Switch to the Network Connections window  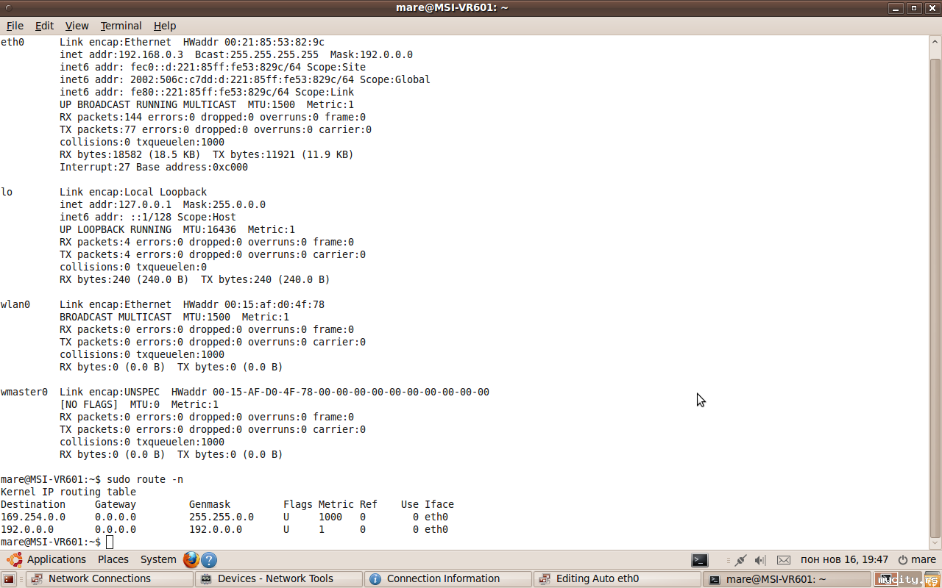coord(109,579)
